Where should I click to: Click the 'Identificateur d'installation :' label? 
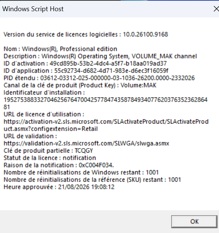[x=44, y=93]
